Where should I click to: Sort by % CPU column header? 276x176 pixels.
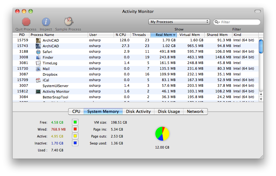click(122, 35)
